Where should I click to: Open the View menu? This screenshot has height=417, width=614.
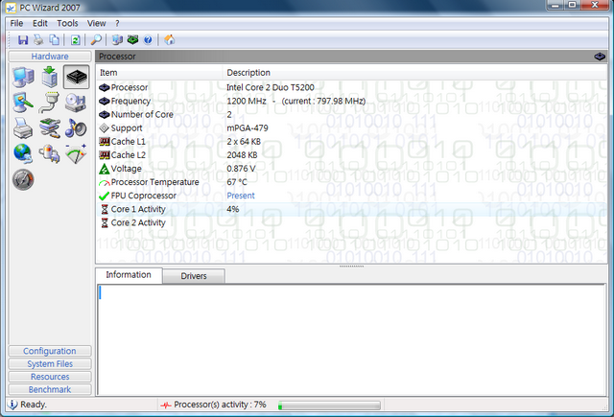96,23
